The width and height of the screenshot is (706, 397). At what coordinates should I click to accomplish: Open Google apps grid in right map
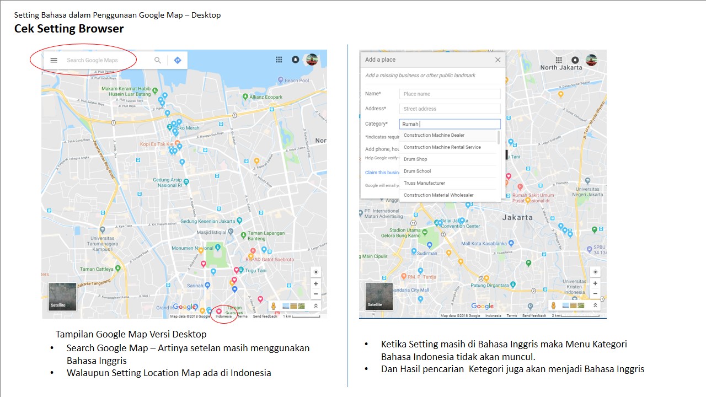click(559, 60)
